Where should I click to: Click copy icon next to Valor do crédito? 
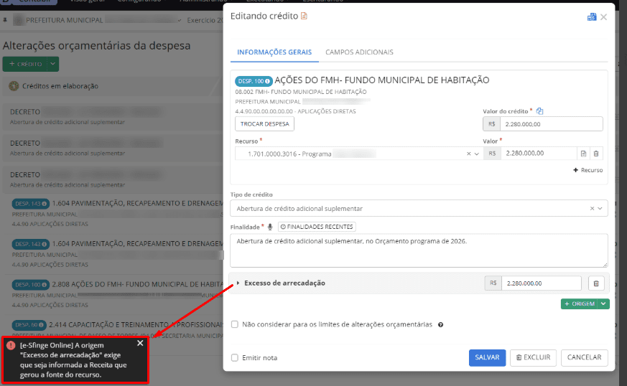(x=539, y=111)
